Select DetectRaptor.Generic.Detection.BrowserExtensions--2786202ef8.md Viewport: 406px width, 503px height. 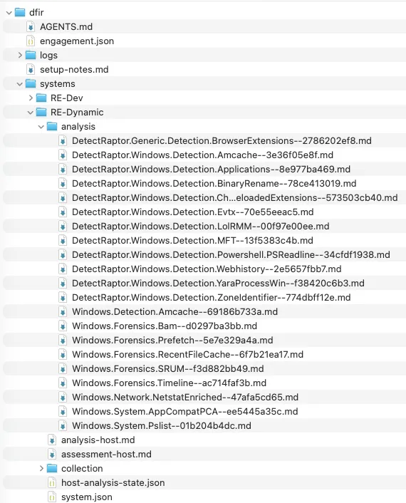(x=222, y=141)
